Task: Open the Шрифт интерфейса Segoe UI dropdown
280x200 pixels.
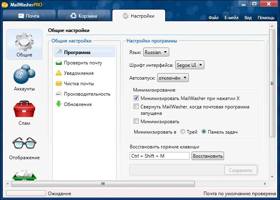Action: [190, 65]
